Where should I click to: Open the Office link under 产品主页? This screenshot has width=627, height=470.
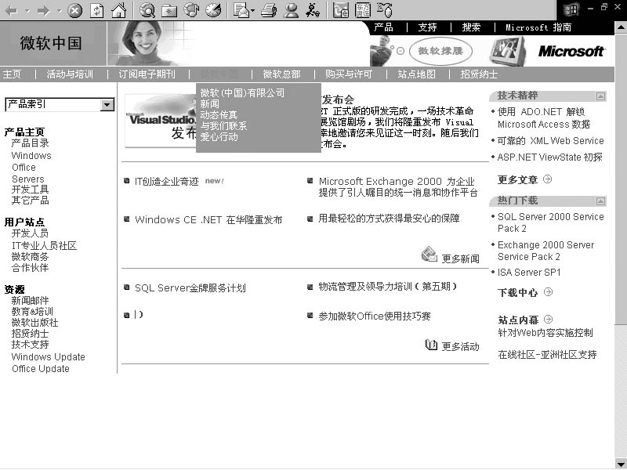[x=24, y=168]
